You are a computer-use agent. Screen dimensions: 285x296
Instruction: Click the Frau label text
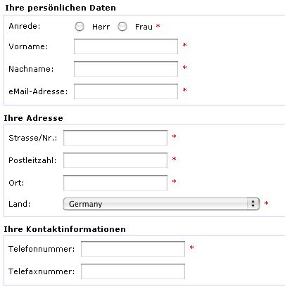(144, 27)
